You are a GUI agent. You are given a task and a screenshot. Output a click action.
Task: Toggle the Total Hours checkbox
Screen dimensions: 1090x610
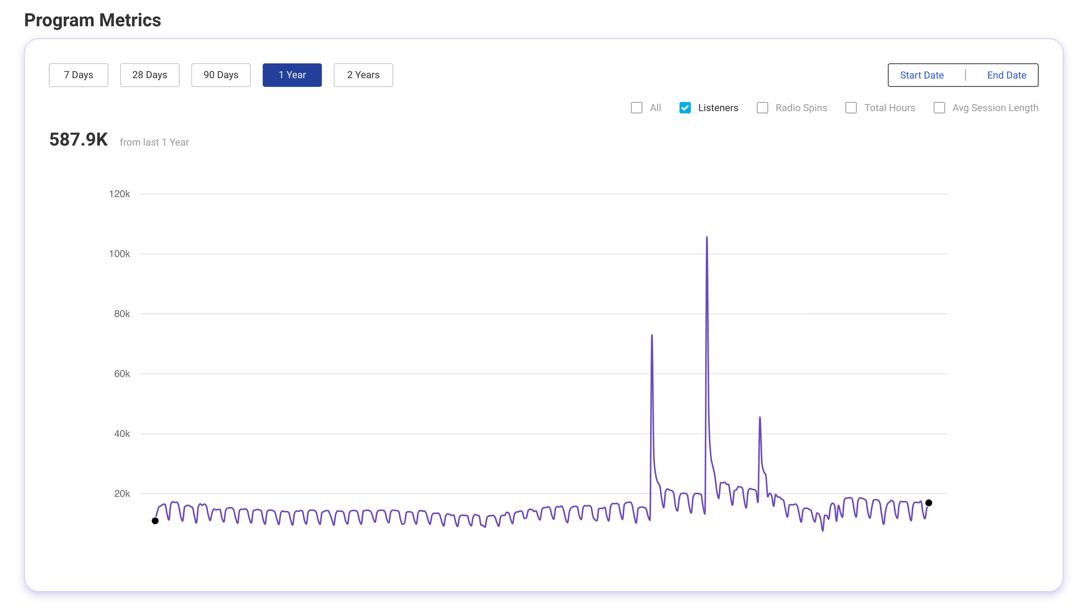[x=851, y=108]
